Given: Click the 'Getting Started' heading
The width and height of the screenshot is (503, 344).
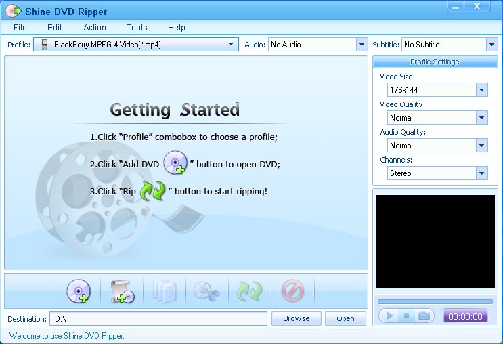Looking at the screenshot, I should point(175,110).
